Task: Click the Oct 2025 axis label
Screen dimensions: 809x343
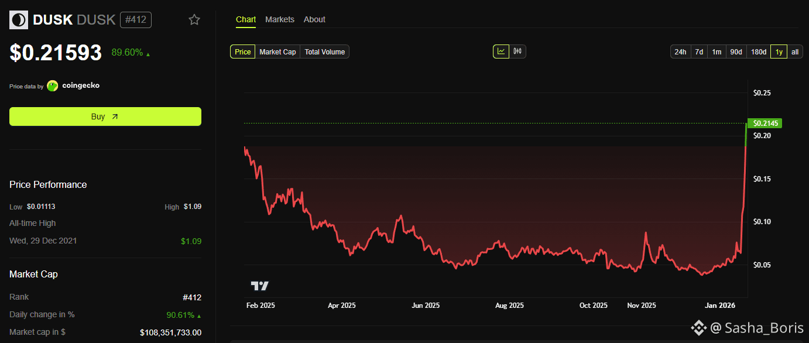Action: 594,306
